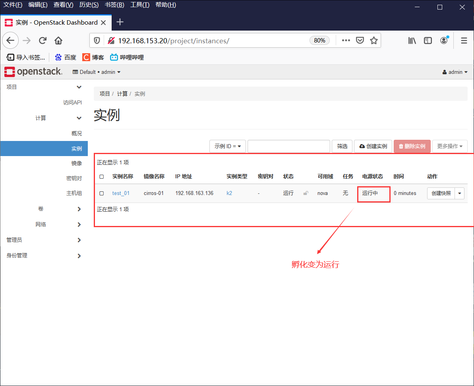Open the test_01 instance link
The image size is (474, 386).
(x=121, y=193)
